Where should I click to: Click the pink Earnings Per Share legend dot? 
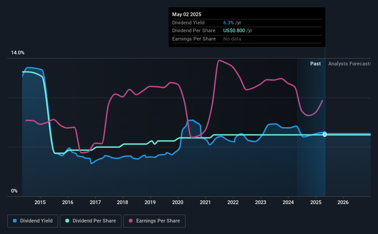(131, 221)
